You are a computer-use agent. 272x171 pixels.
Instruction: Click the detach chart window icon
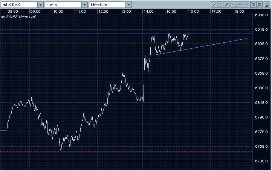pos(267,4)
